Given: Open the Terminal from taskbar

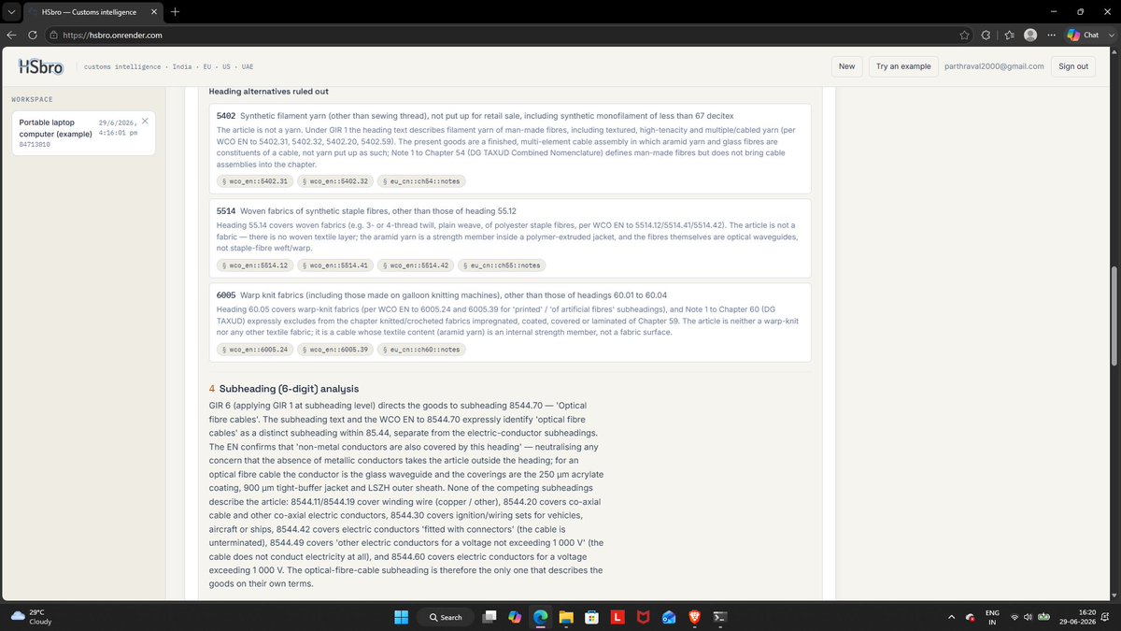Looking at the screenshot, I should click(719, 617).
